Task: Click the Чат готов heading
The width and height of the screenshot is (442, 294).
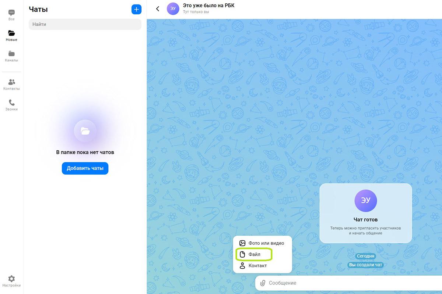Action: click(366, 220)
